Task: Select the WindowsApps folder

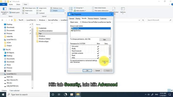Action: click(x=42, y=41)
